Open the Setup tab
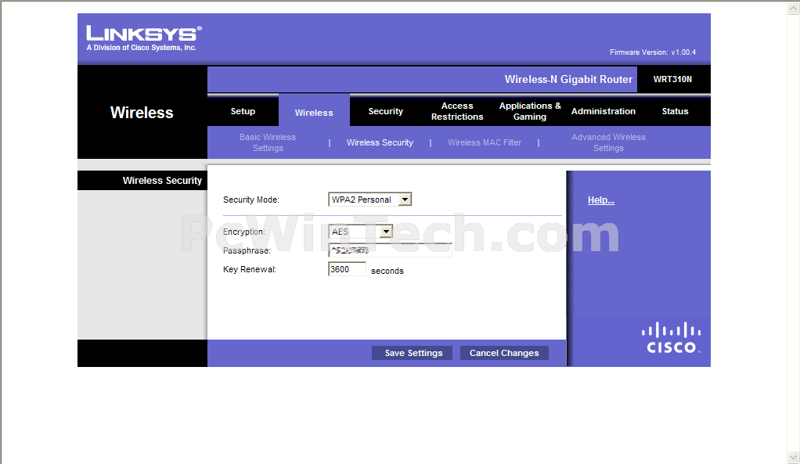The height and width of the screenshot is (464, 800). point(243,111)
